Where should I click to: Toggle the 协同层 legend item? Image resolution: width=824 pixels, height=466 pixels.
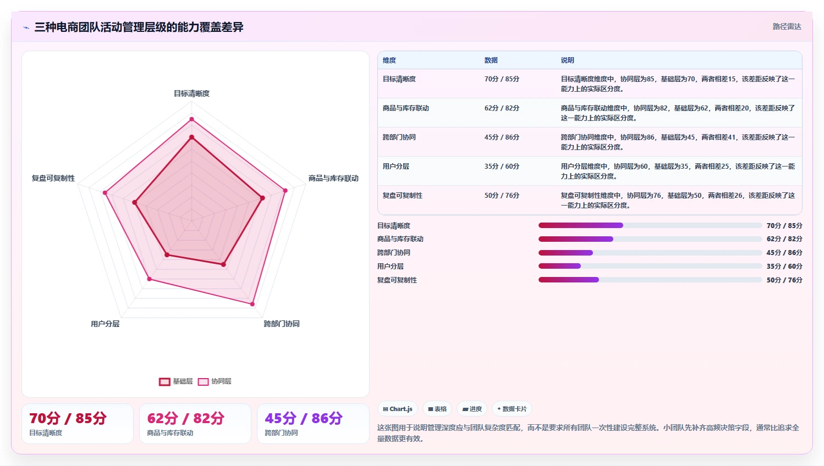point(215,381)
